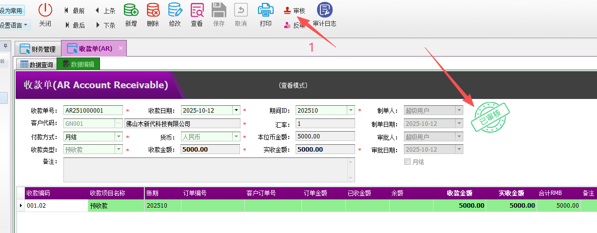The height and width of the screenshot is (233, 597).
Task: Click the 收款单号 input field
Action: [x=93, y=111]
